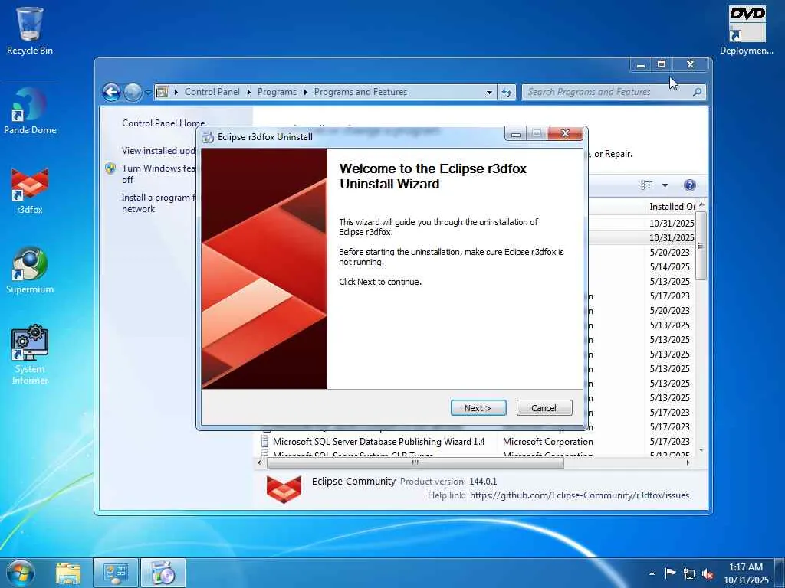Viewport: 785px width, 588px height.
Task: Open the Windows Start menu
Action: (x=20, y=573)
